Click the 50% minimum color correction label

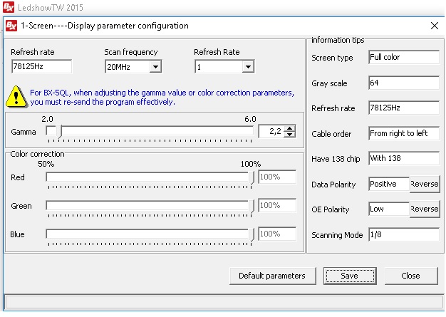46,164
